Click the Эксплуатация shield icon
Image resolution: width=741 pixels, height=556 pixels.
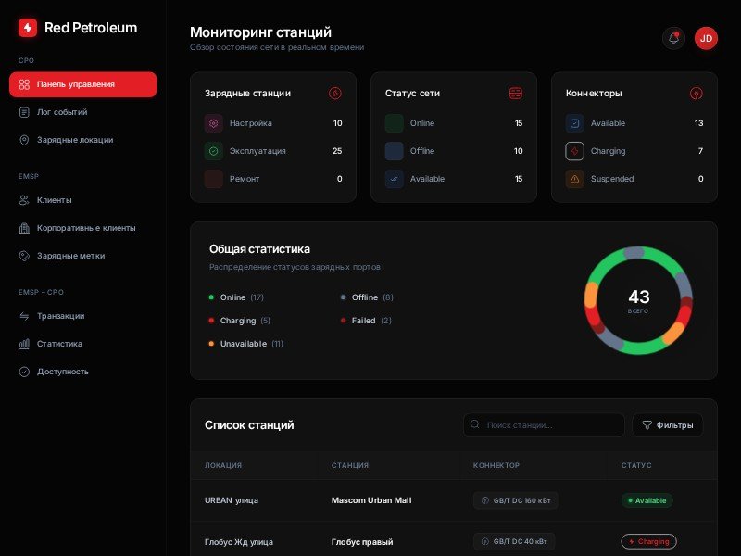pyautogui.click(x=213, y=151)
